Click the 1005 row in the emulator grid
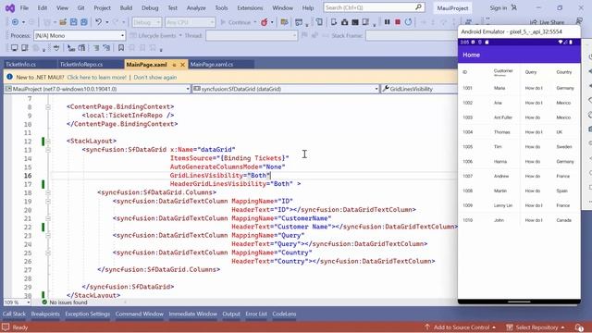This screenshot has width=592, height=333. [x=519, y=146]
